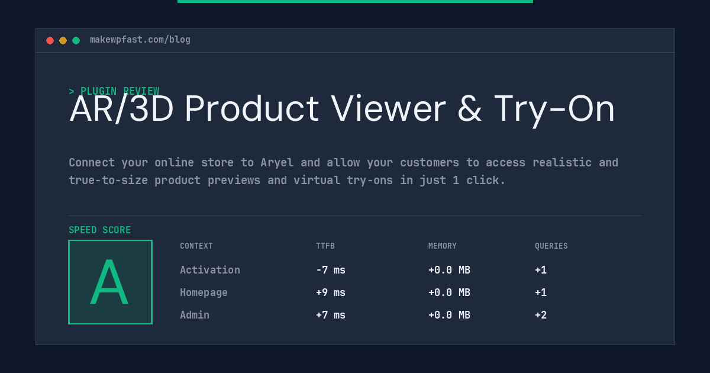Click the '+7 ms' Admin TTFB value
The height and width of the screenshot is (373, 710).
coord(331,315)
